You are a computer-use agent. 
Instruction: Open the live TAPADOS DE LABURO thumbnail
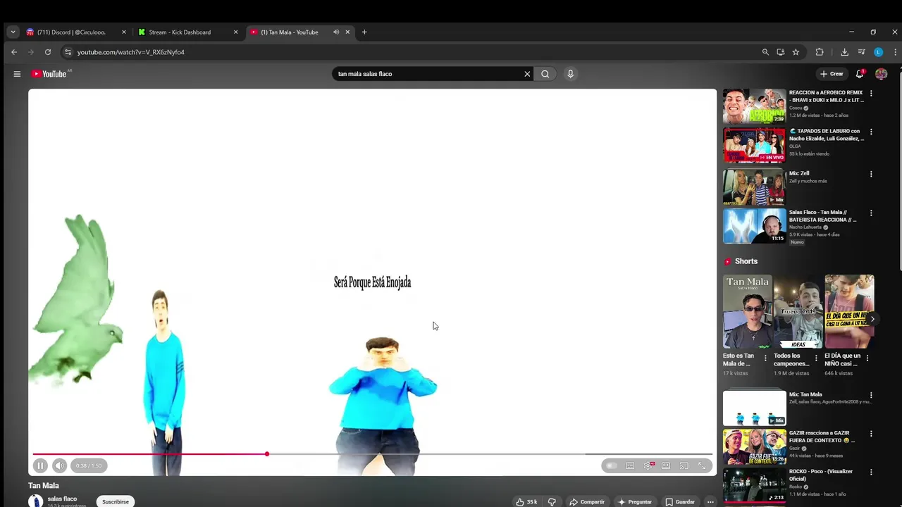pyautogui.click(x=754, y=145)
